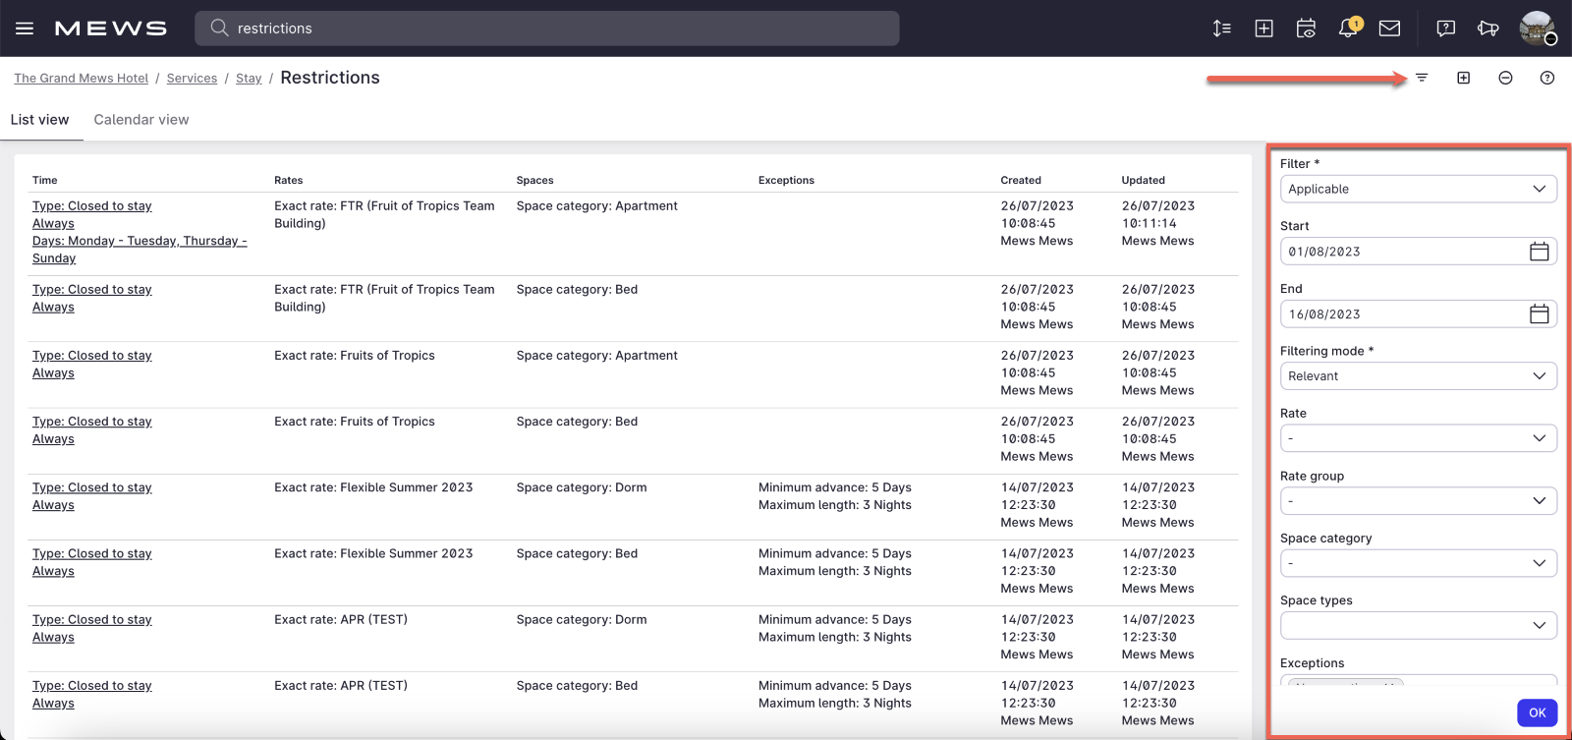The image size is (1572, 740).
Task: Open the Rate group dropdown
Action: (x=1419, y=501)
